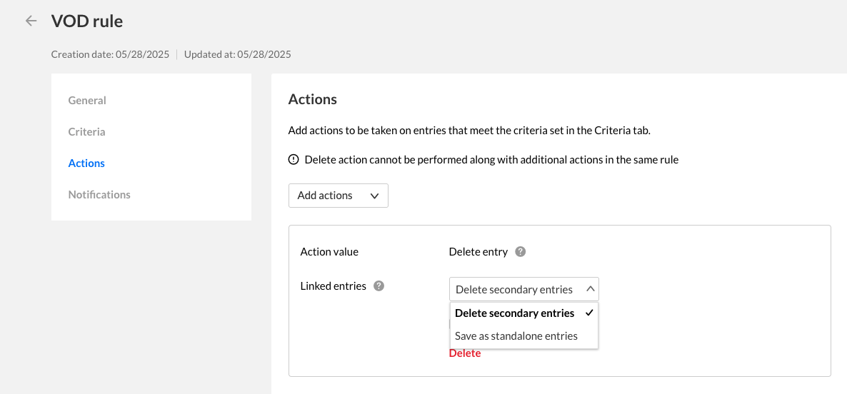Select the Delete secondary entries option text
The image size is (847, 394).
(x=514, y=313)
